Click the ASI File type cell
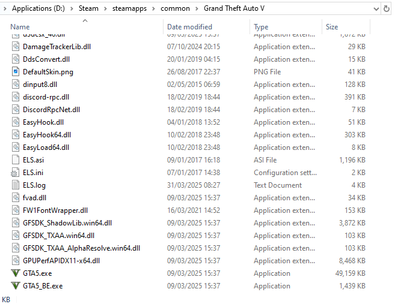This screenshot has height=304, width=395. pos(265,160)
